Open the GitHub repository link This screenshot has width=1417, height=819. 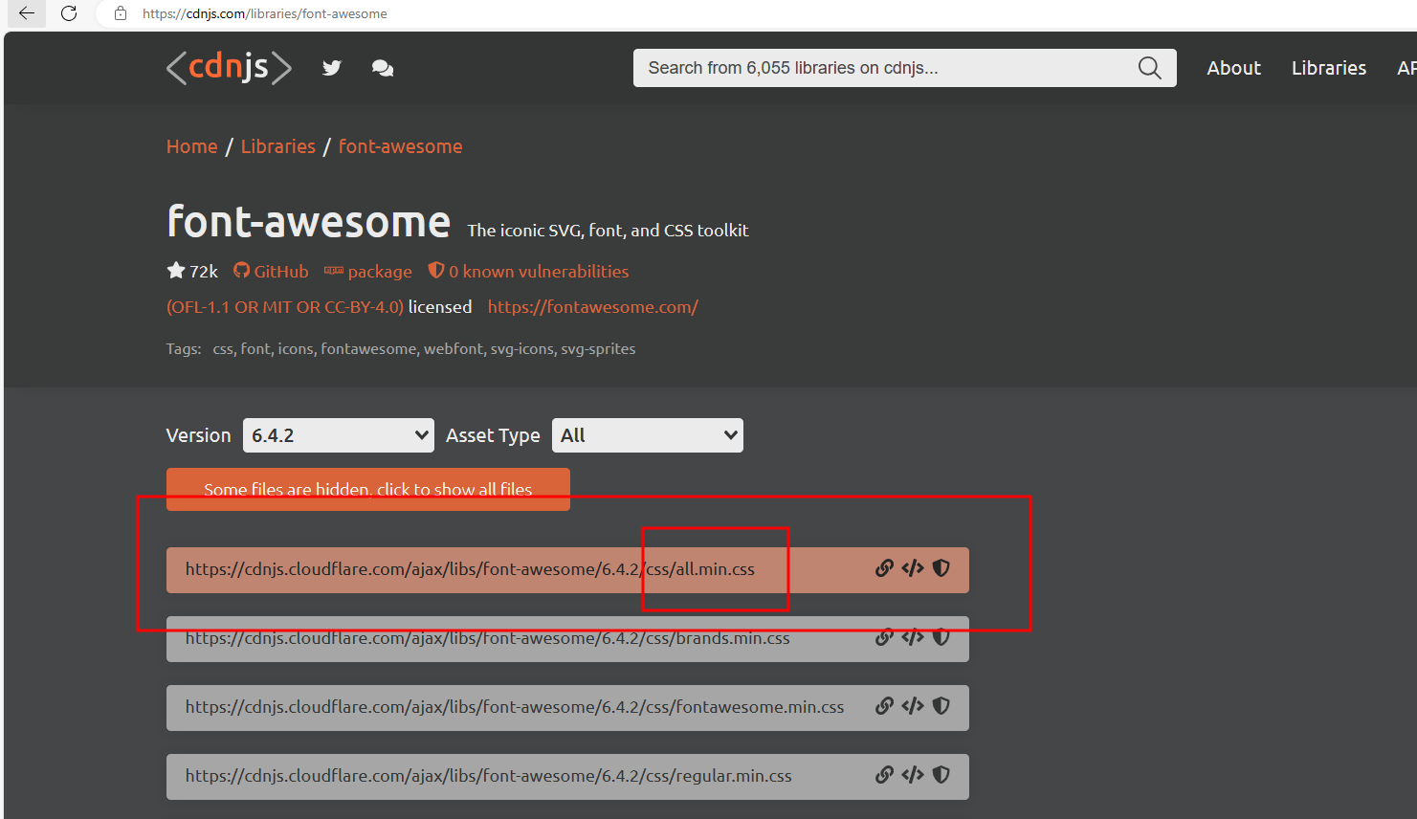point(271,272)
